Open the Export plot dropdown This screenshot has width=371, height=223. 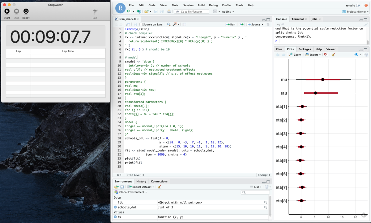[313, 54]
